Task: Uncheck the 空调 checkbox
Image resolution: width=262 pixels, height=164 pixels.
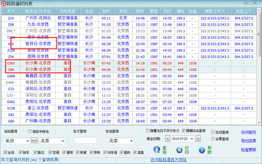Action: (x=50, y=152)
